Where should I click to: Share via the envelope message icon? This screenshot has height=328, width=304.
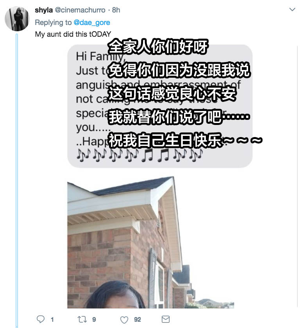click(x=166, y=319)
